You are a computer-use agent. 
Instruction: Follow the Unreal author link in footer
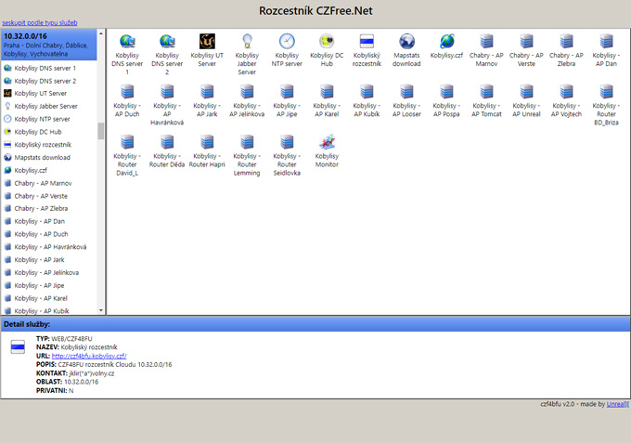[x=617, y=404]
